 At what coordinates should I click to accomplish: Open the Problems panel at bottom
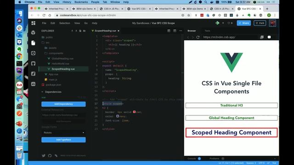(x=215, y=159)
